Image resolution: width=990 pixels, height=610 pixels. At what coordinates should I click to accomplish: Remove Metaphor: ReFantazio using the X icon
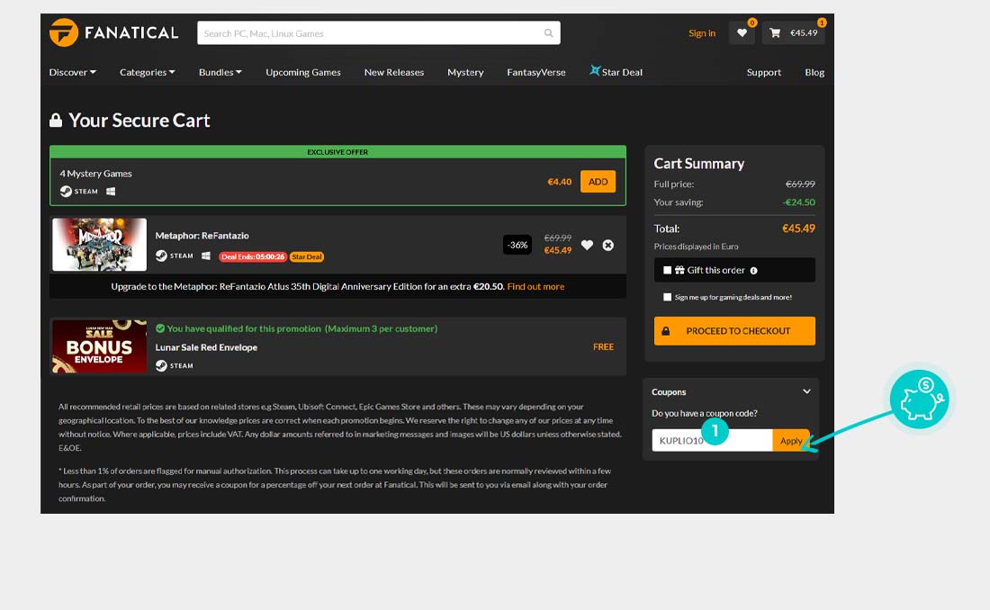click(608, 245)
